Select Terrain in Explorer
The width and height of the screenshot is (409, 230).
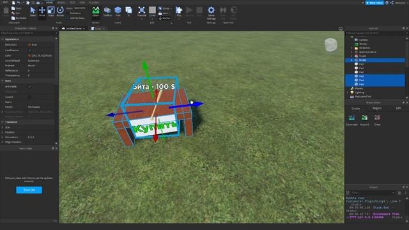click(363, 44)
